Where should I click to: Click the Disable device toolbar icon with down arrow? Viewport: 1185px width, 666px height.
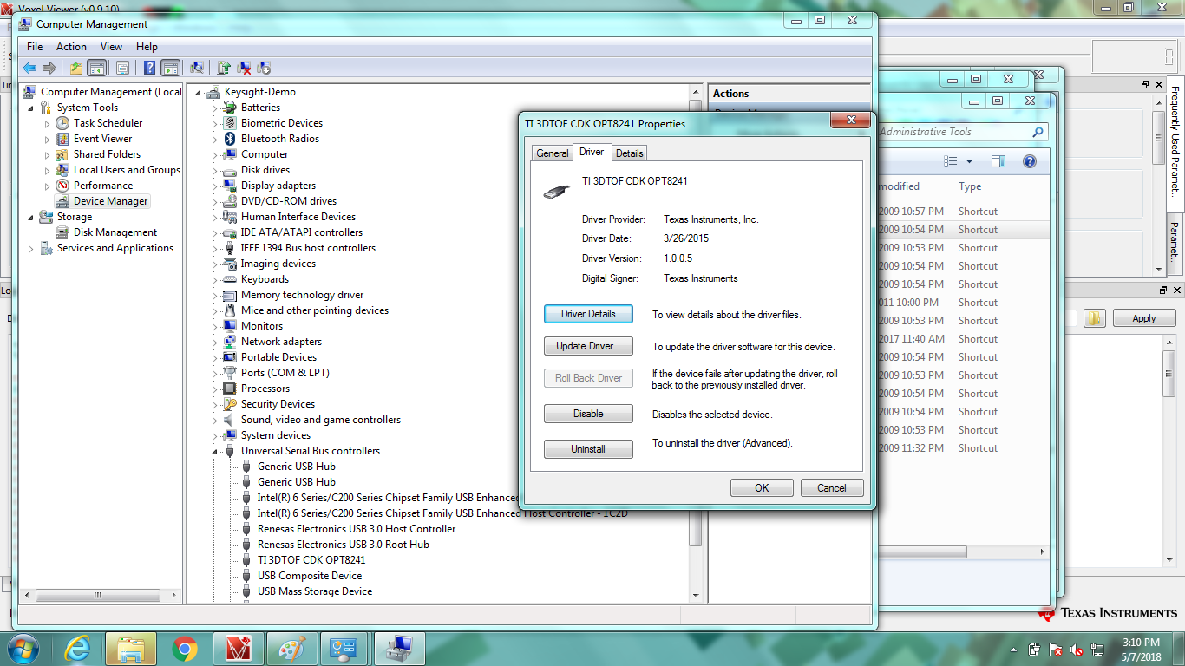[264, 68]
